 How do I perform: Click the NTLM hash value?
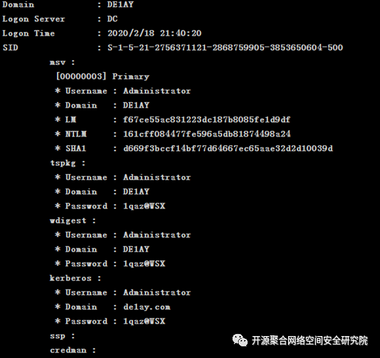207,134
